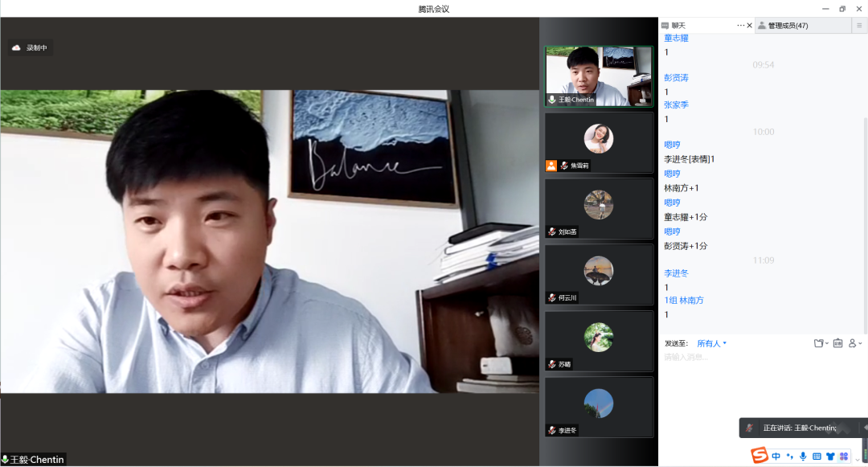Open the Sogou toolbox four-squares icon
This screenshot has width=868, height=467.
click(844, 457)
